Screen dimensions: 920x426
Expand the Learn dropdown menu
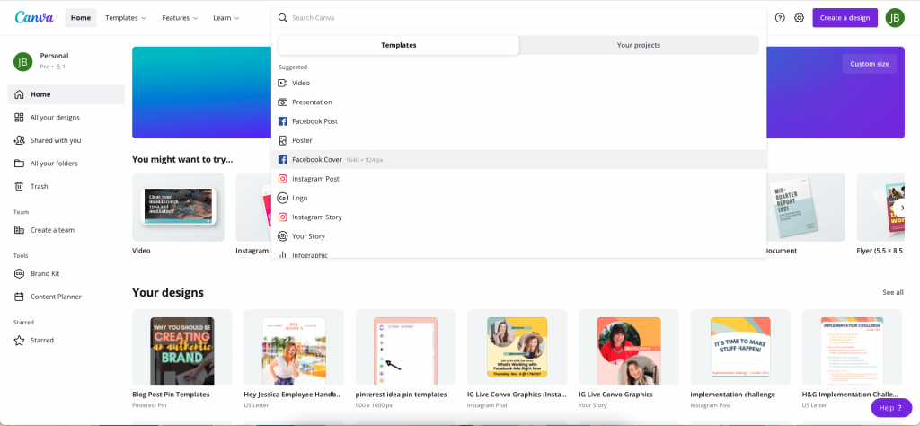(x=226, y=18)
